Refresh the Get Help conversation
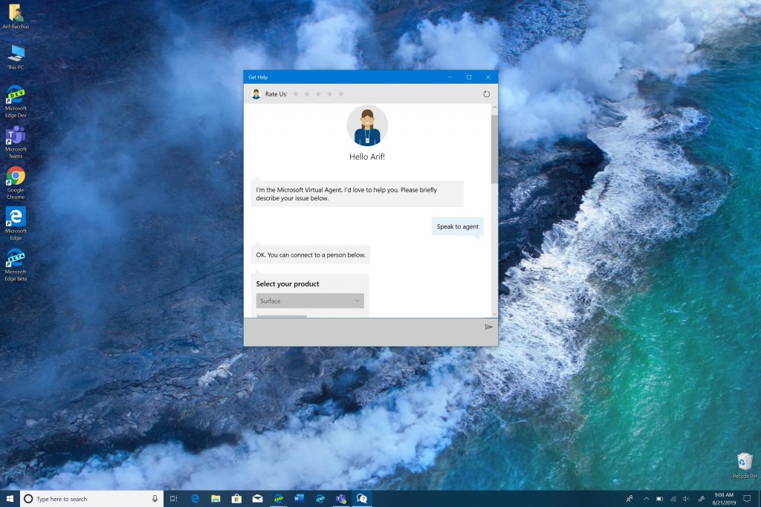 (x=486, y=94)
